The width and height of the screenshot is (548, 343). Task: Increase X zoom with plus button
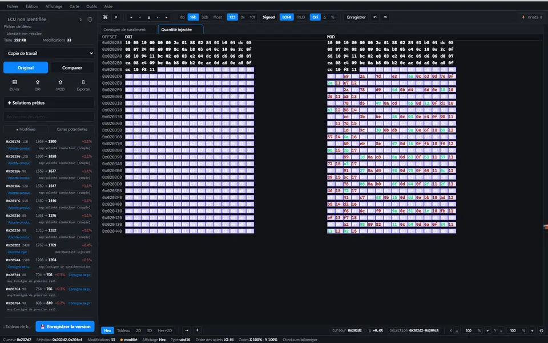pos(487,330)
